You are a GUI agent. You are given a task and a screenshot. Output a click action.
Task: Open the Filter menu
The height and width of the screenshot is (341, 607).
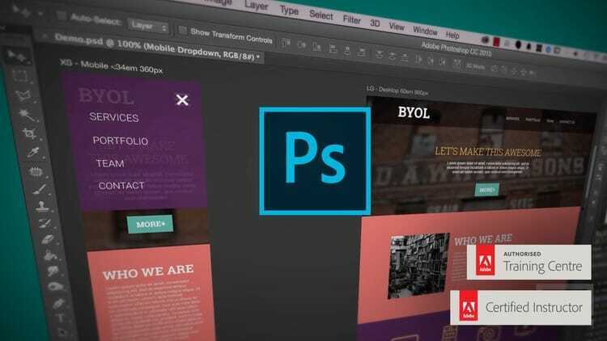pos(351,19)
